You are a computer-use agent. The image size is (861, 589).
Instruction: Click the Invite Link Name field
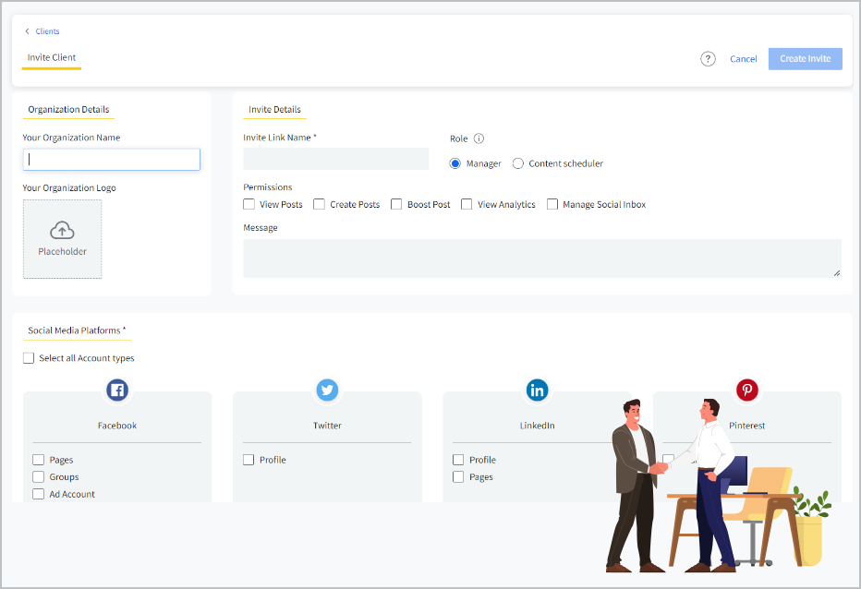(336, 159)
